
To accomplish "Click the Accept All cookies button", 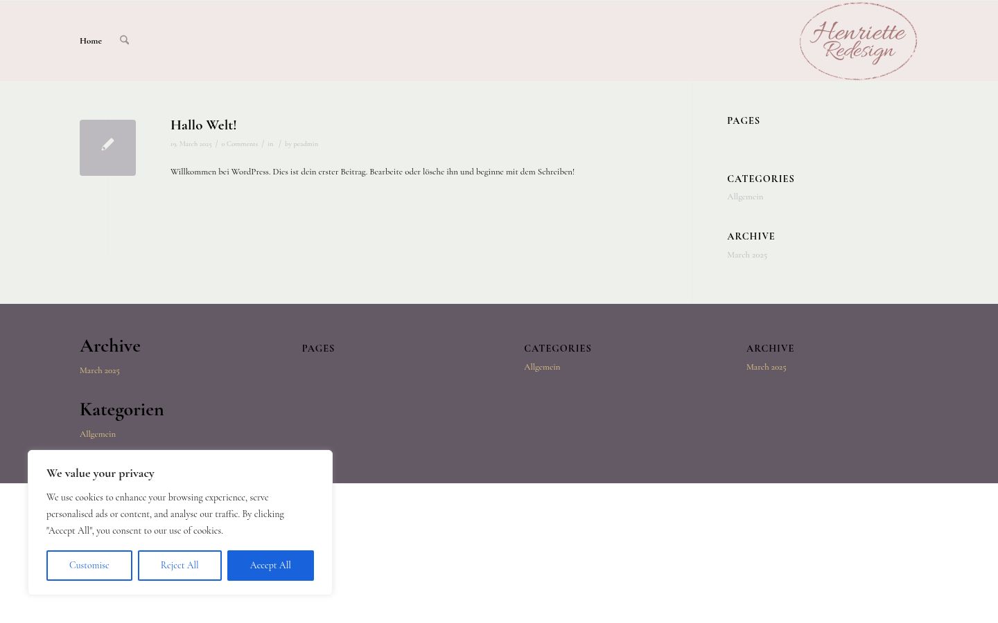I will pyautogui.click(x=270, y=566).
